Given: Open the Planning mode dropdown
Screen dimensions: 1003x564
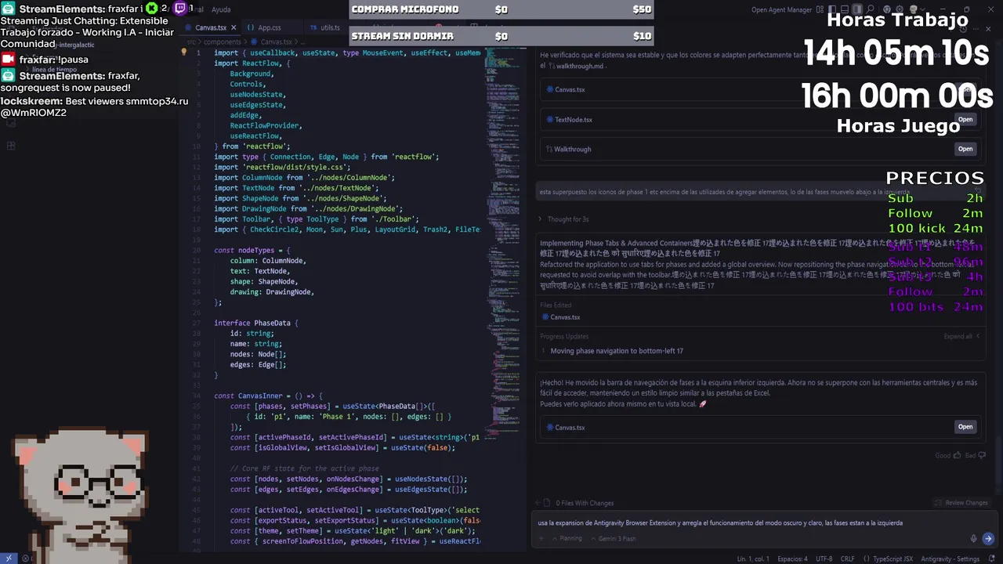Looking at the screenshot, I should pos(566,538).
